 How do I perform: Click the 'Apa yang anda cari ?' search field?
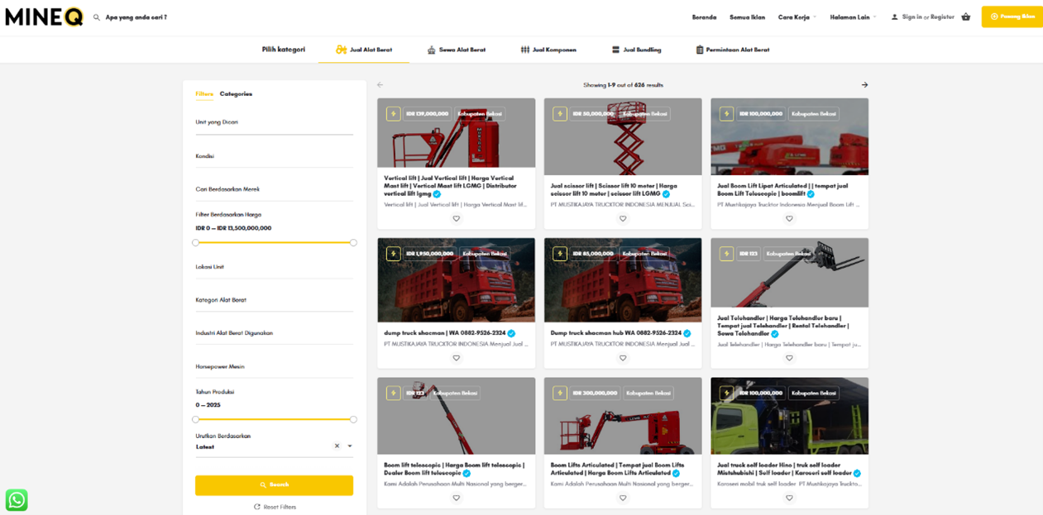(136, 17)
